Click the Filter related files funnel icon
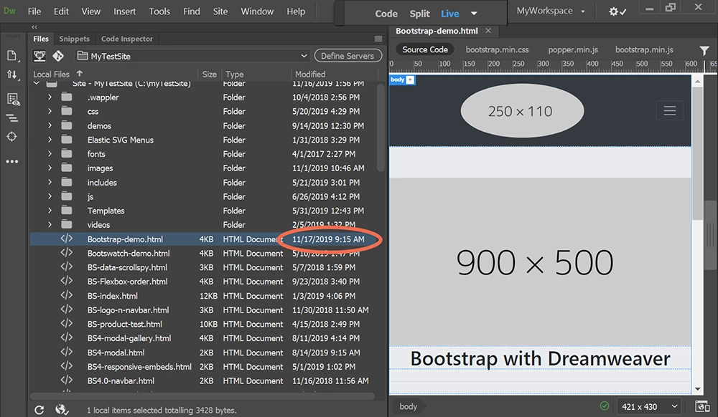 tap(704, 50)
